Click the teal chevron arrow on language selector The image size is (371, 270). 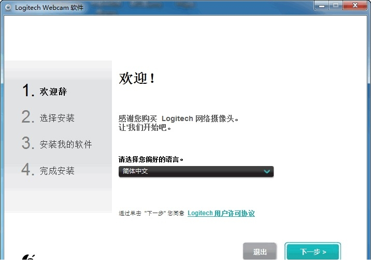[x=266, y=171]
